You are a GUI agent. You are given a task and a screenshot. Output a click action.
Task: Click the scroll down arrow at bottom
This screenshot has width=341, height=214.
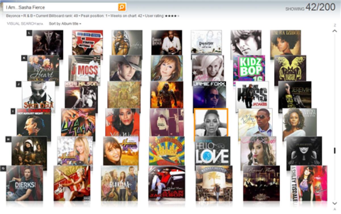click(x=334, y=203)
